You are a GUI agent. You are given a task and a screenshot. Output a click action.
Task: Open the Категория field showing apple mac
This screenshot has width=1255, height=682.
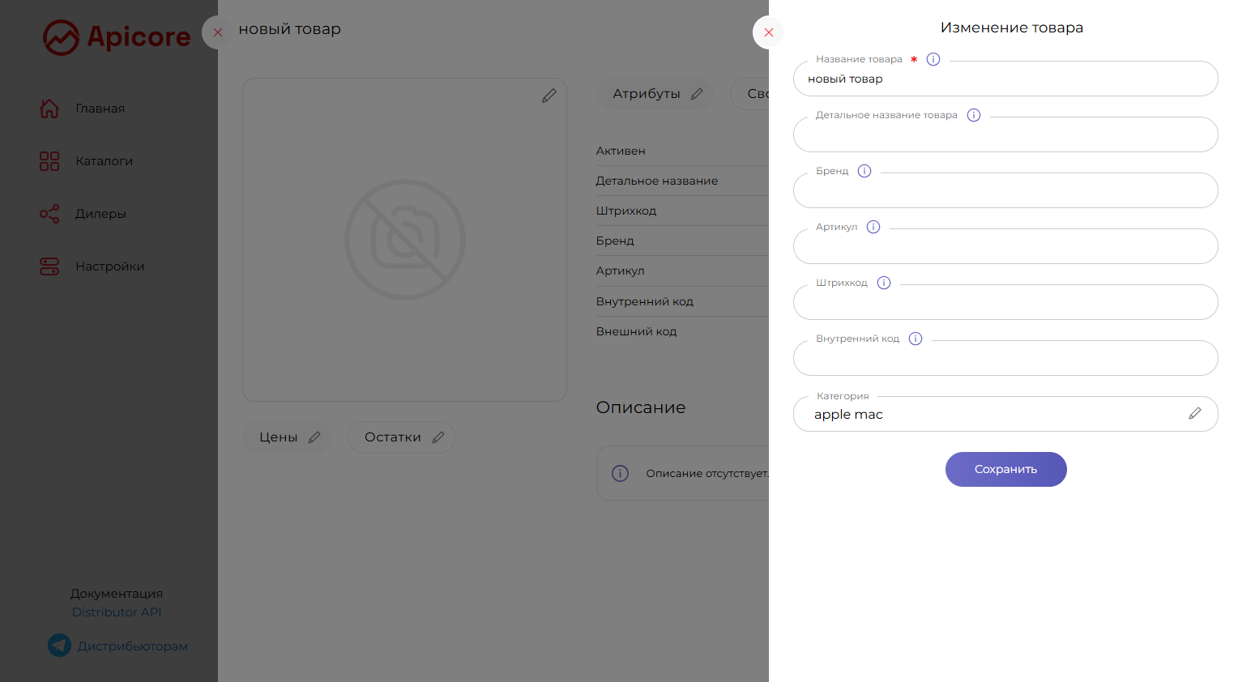988,415
